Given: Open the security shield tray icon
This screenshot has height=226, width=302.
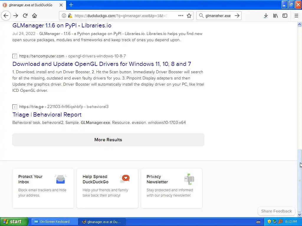Looking at the screenshot, I should 269,222.
